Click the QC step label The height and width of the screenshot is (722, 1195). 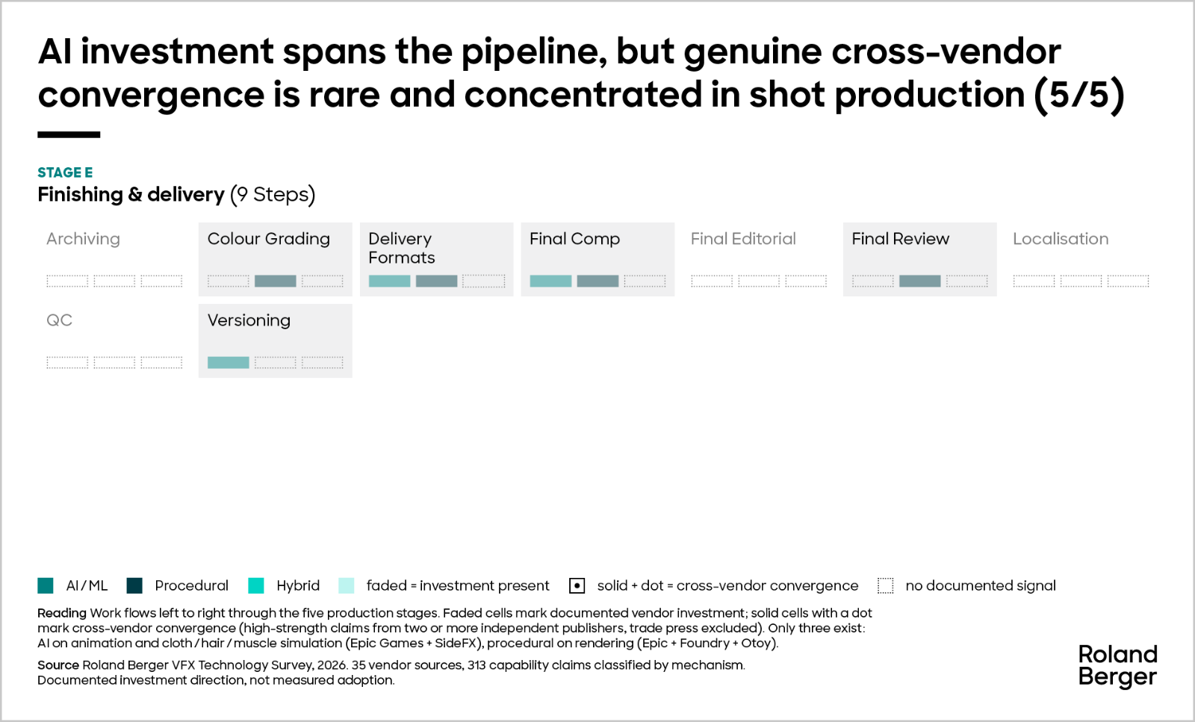point(59,320)
